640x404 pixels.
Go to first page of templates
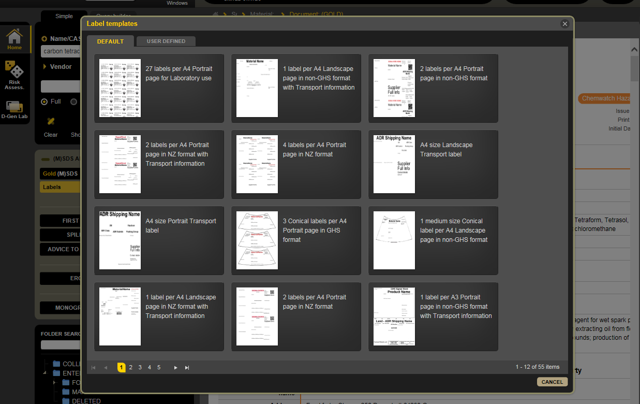[x=94, y=368]
